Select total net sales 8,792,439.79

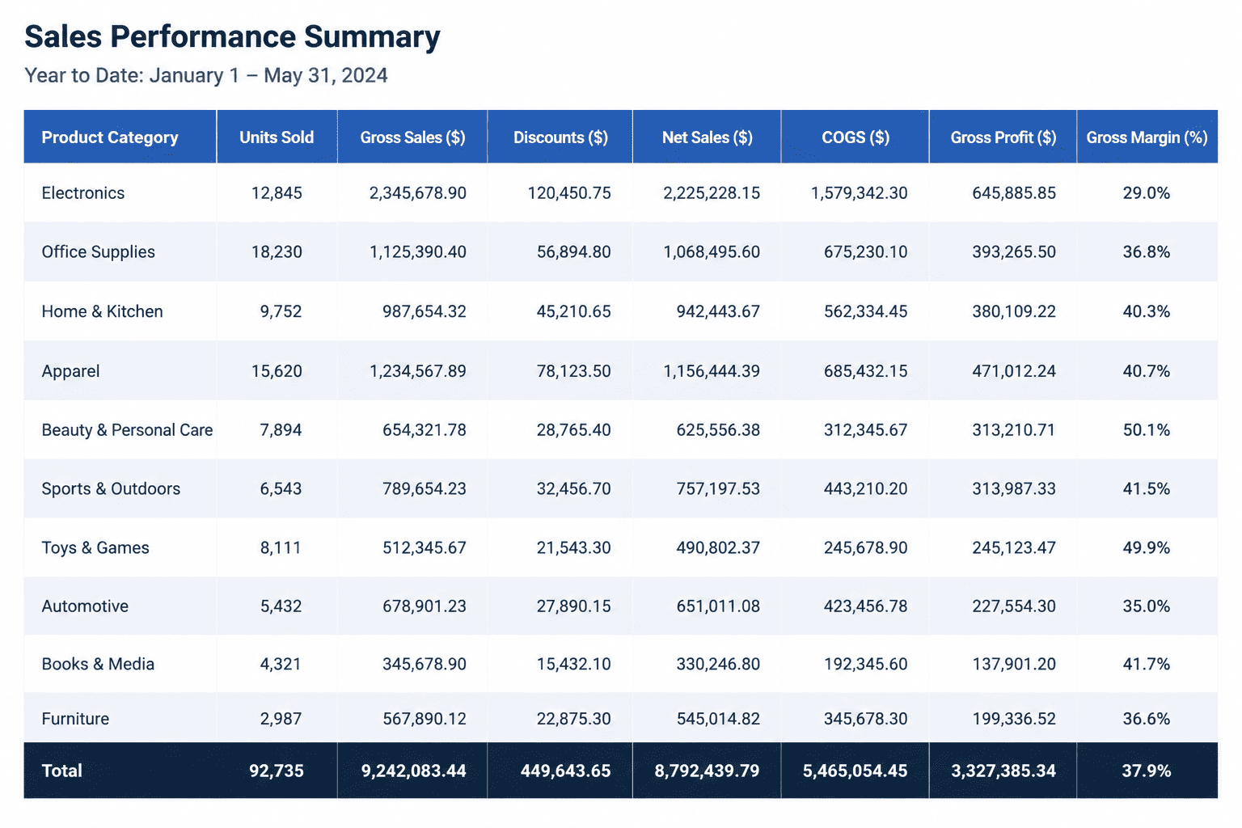point(708,771)
